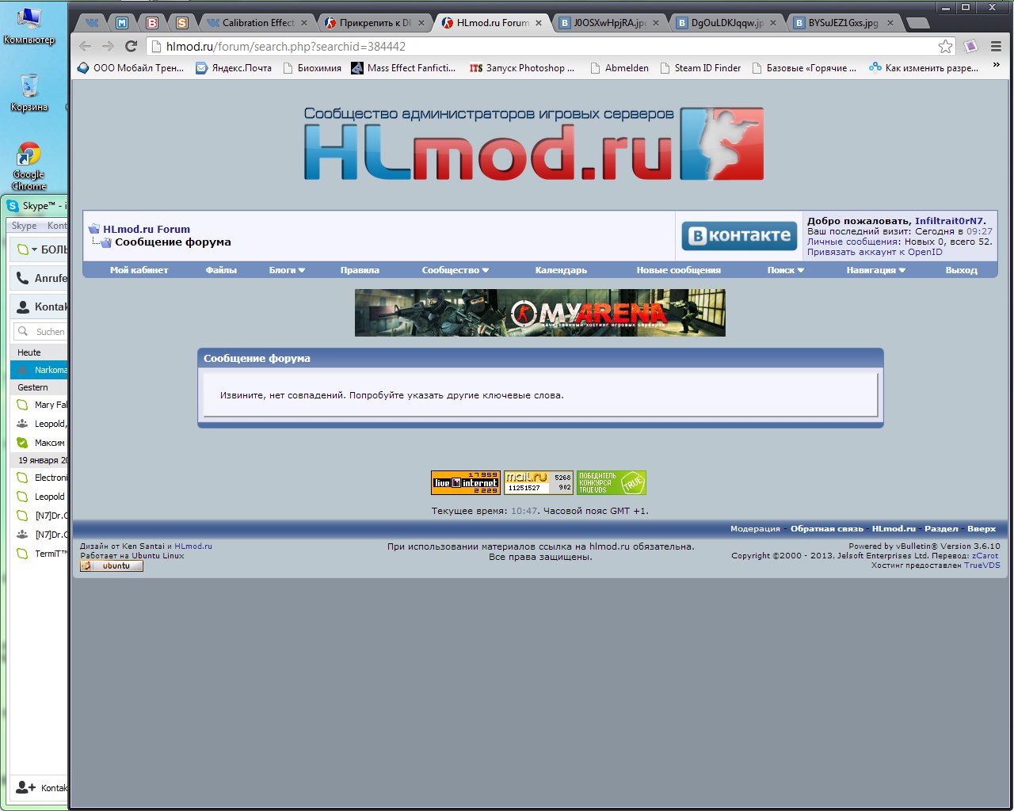This screenshot has width=1014, height=811.
Task: Open the pinned VK tab icon
Action: coord(93,23)
